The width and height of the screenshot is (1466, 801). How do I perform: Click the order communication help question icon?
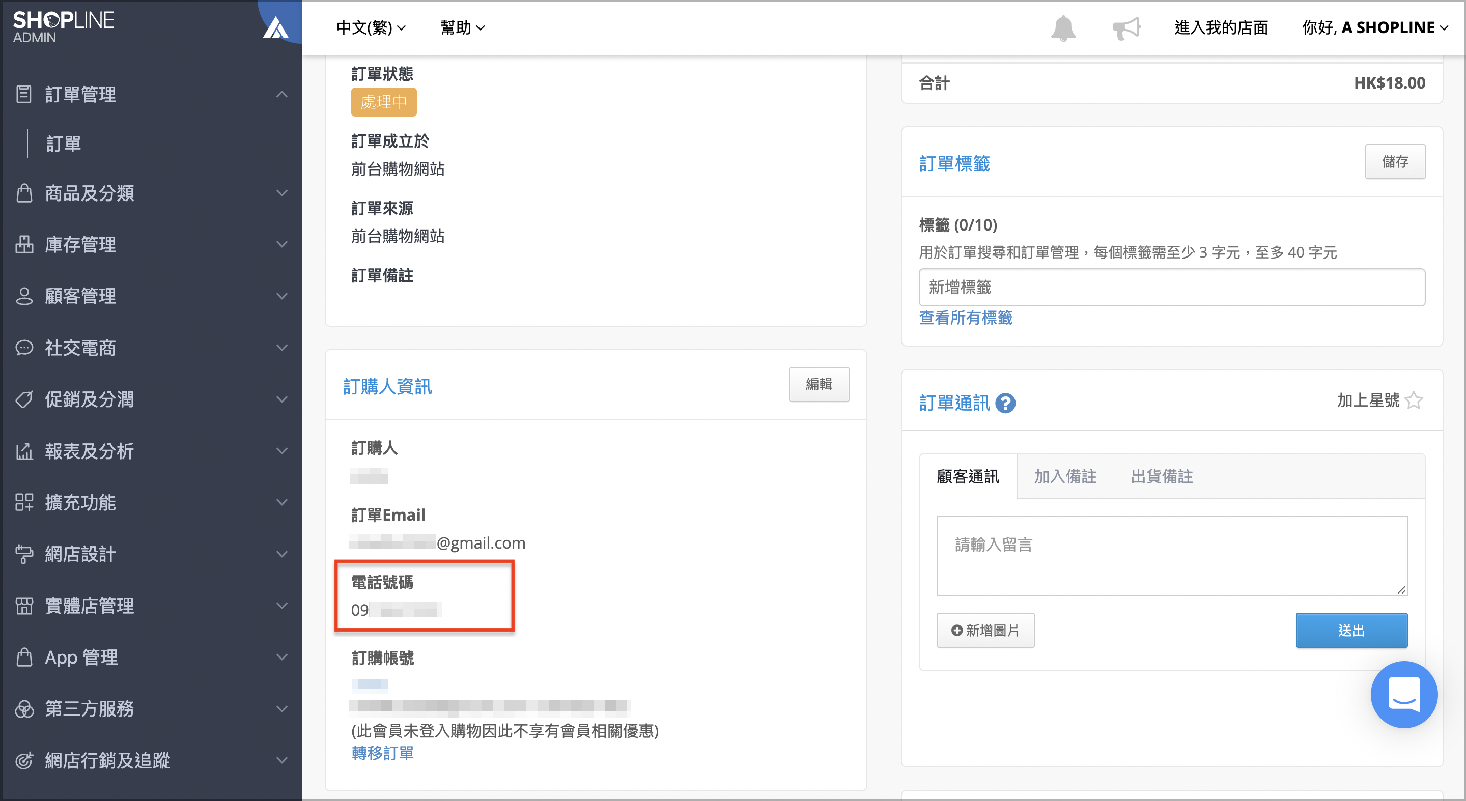[1006, 403]
